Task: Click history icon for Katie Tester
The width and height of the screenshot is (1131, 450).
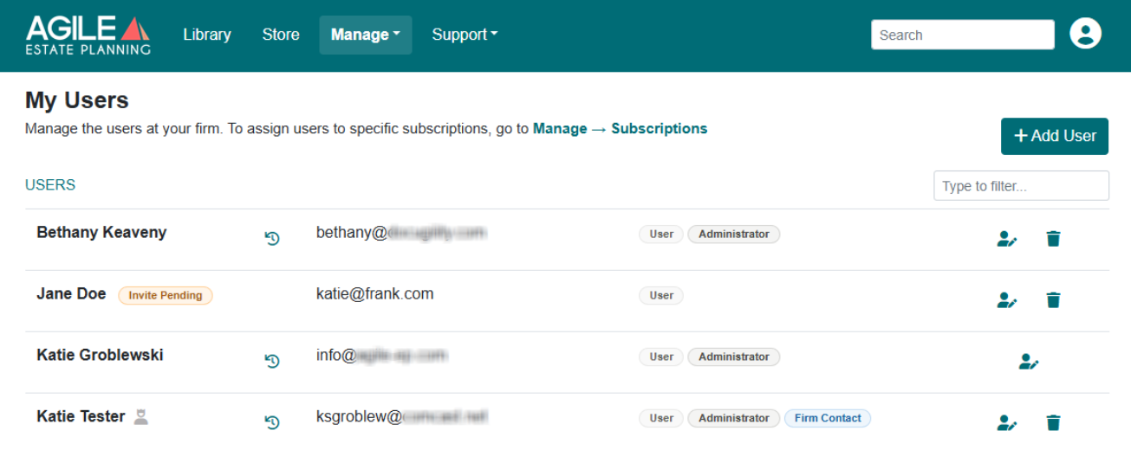Action: click(272, 422)
